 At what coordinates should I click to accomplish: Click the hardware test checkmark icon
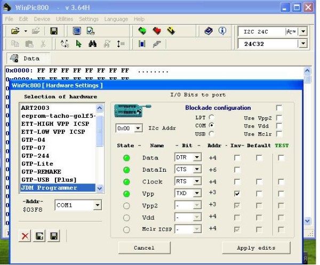tap(91, 31)
